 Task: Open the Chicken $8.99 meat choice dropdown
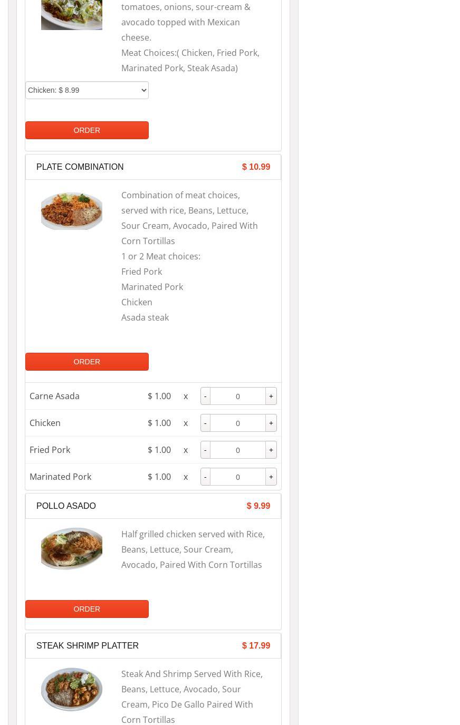pyautogui.click(x=87, y=90)
